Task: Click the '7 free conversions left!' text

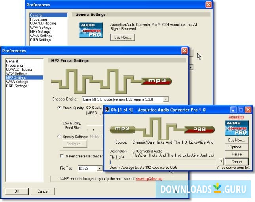Action: click(233, 168)
